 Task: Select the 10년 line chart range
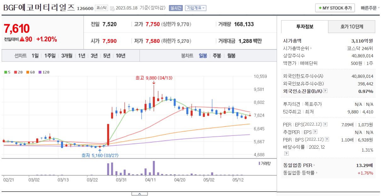pyautogui.click(x=120, y=56)
